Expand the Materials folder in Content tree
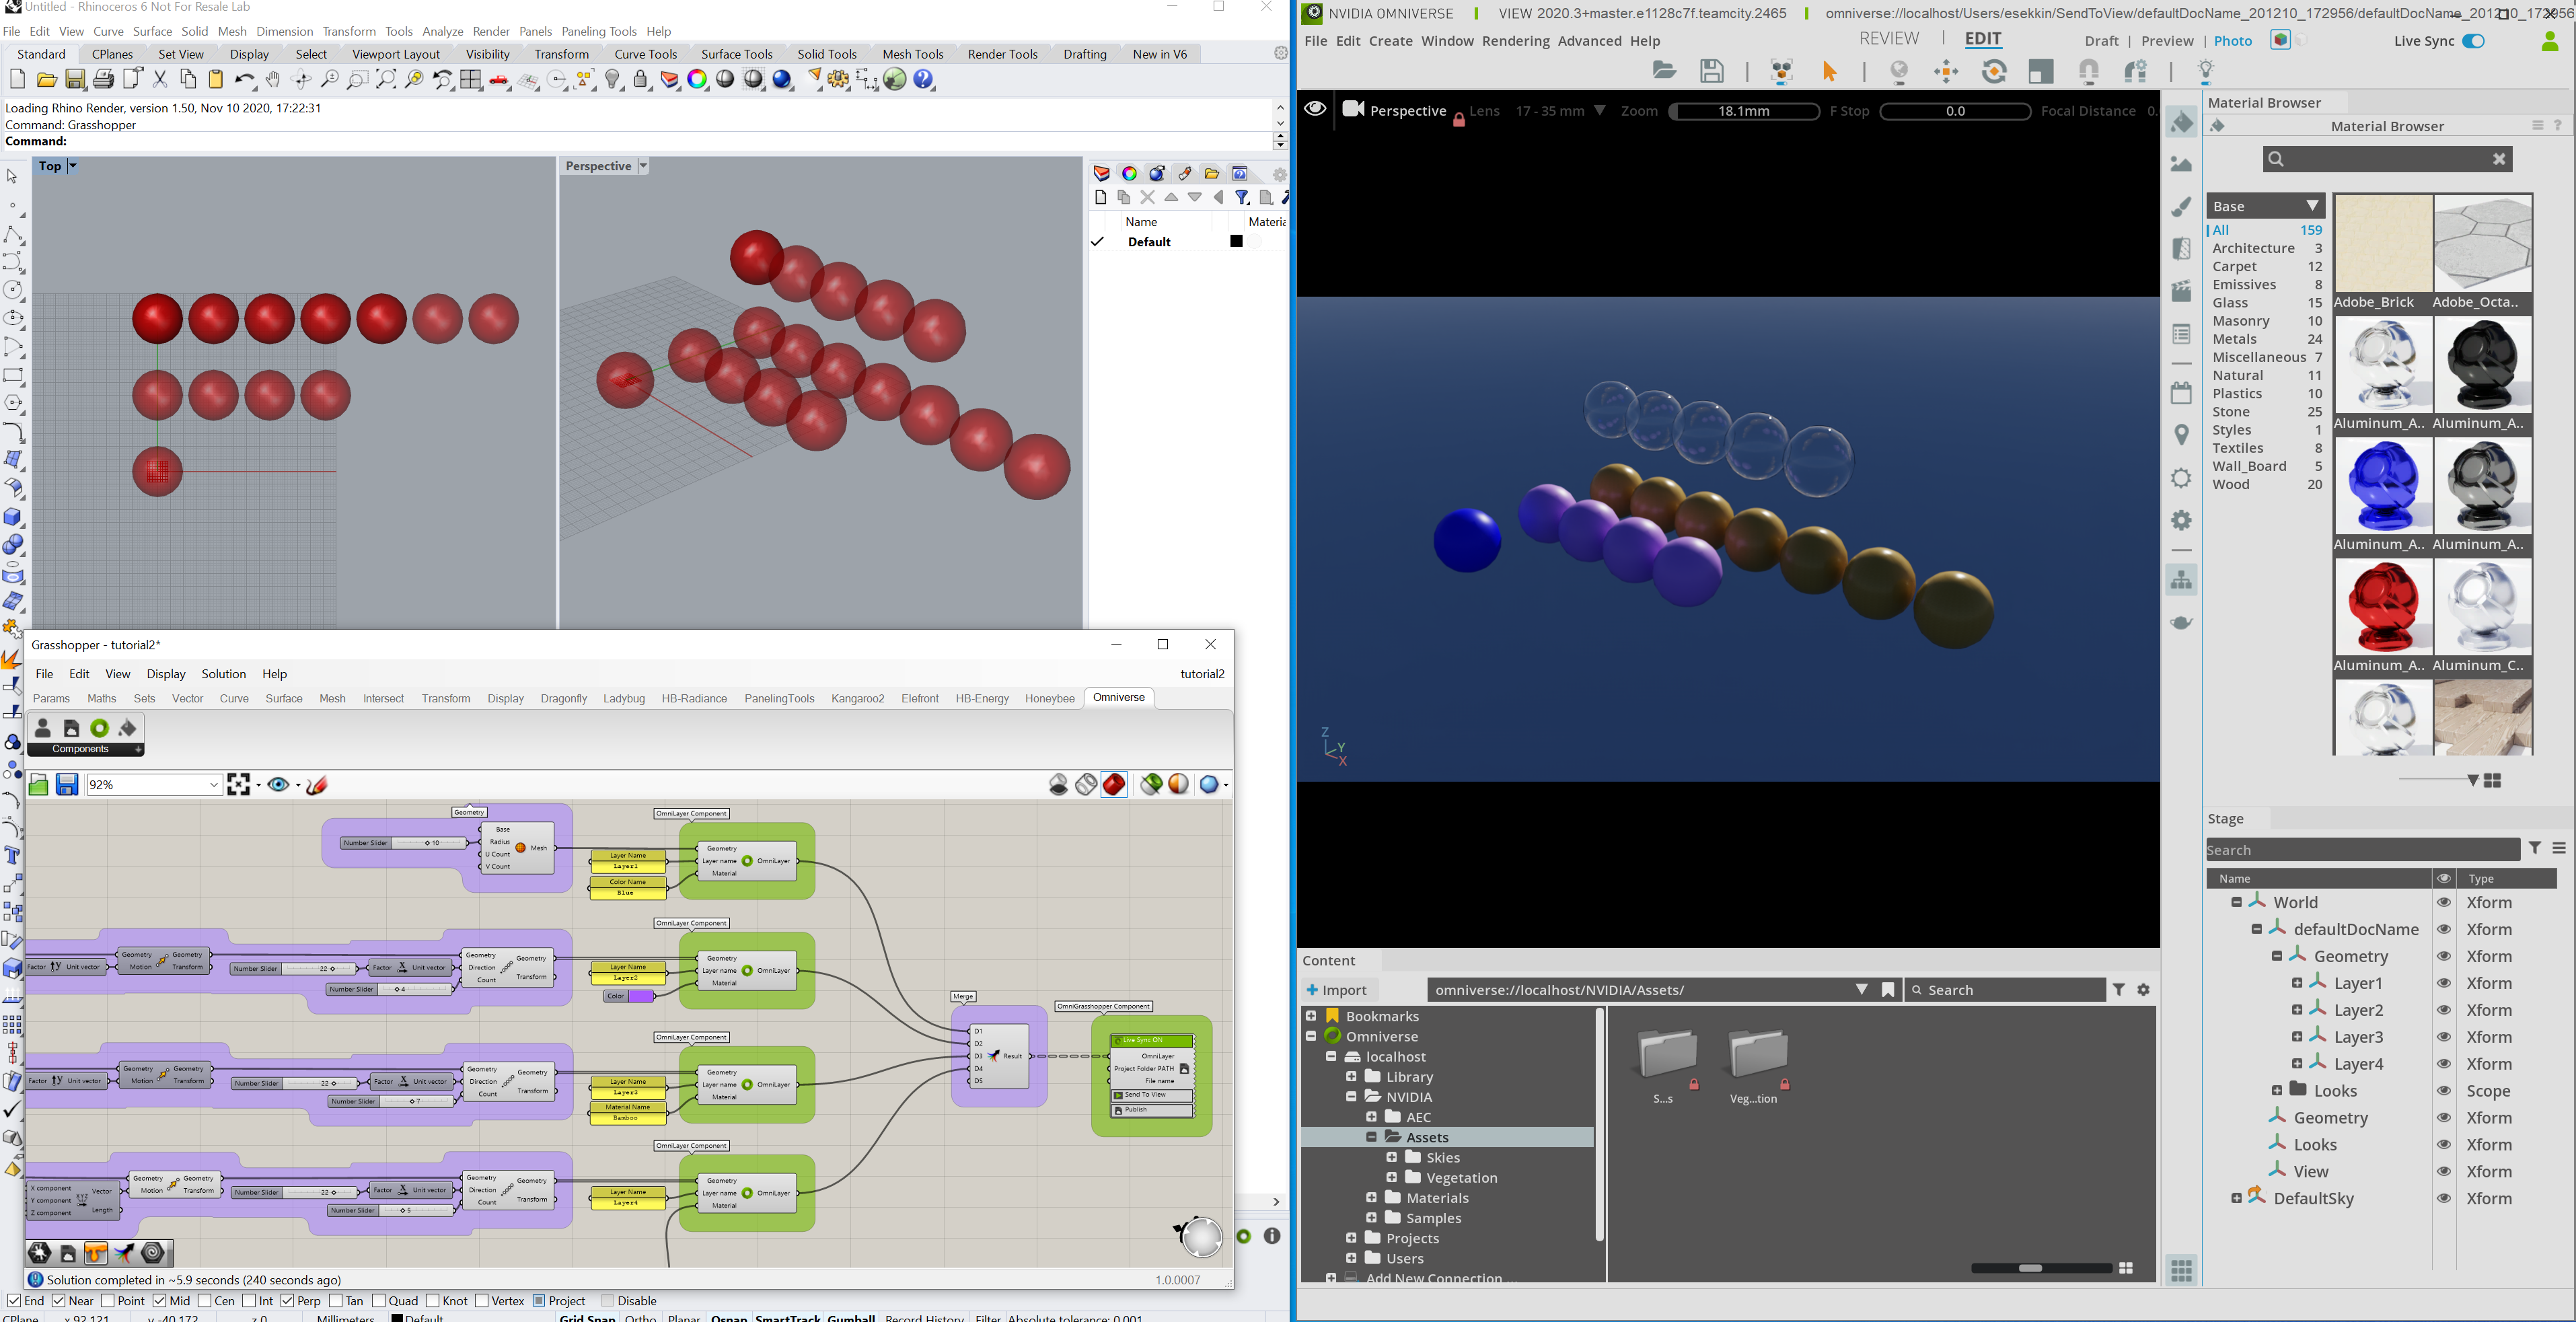 coord(1371,1198)
